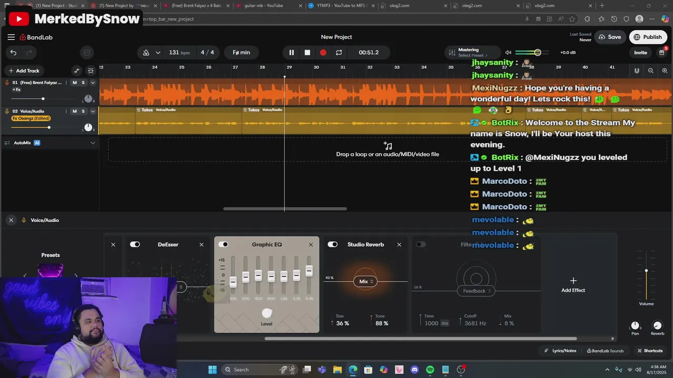Stop playback with the stop button
Screen dimensions: 673x378
[308, 52]
